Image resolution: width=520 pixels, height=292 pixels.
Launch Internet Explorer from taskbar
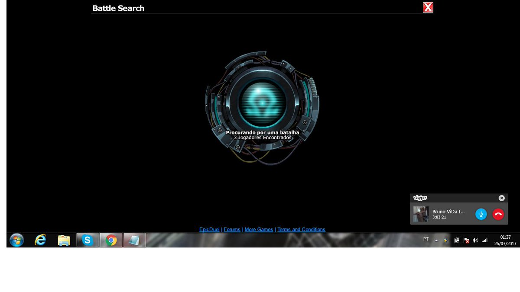pos(40,240)
